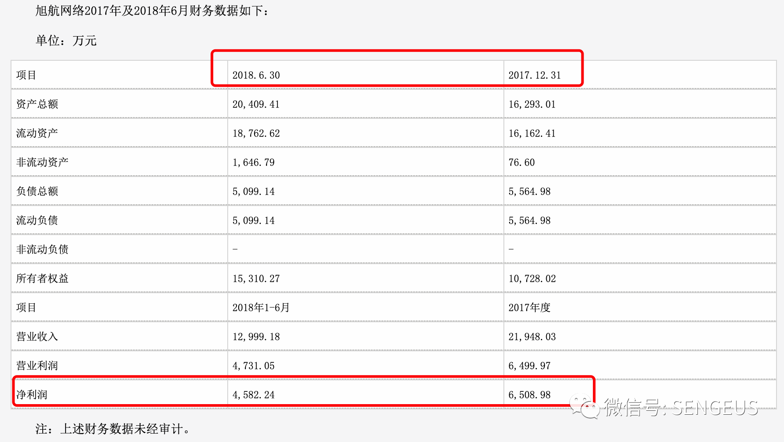
Task: Click total assets value 20,409.41
Action: point(256,104)
